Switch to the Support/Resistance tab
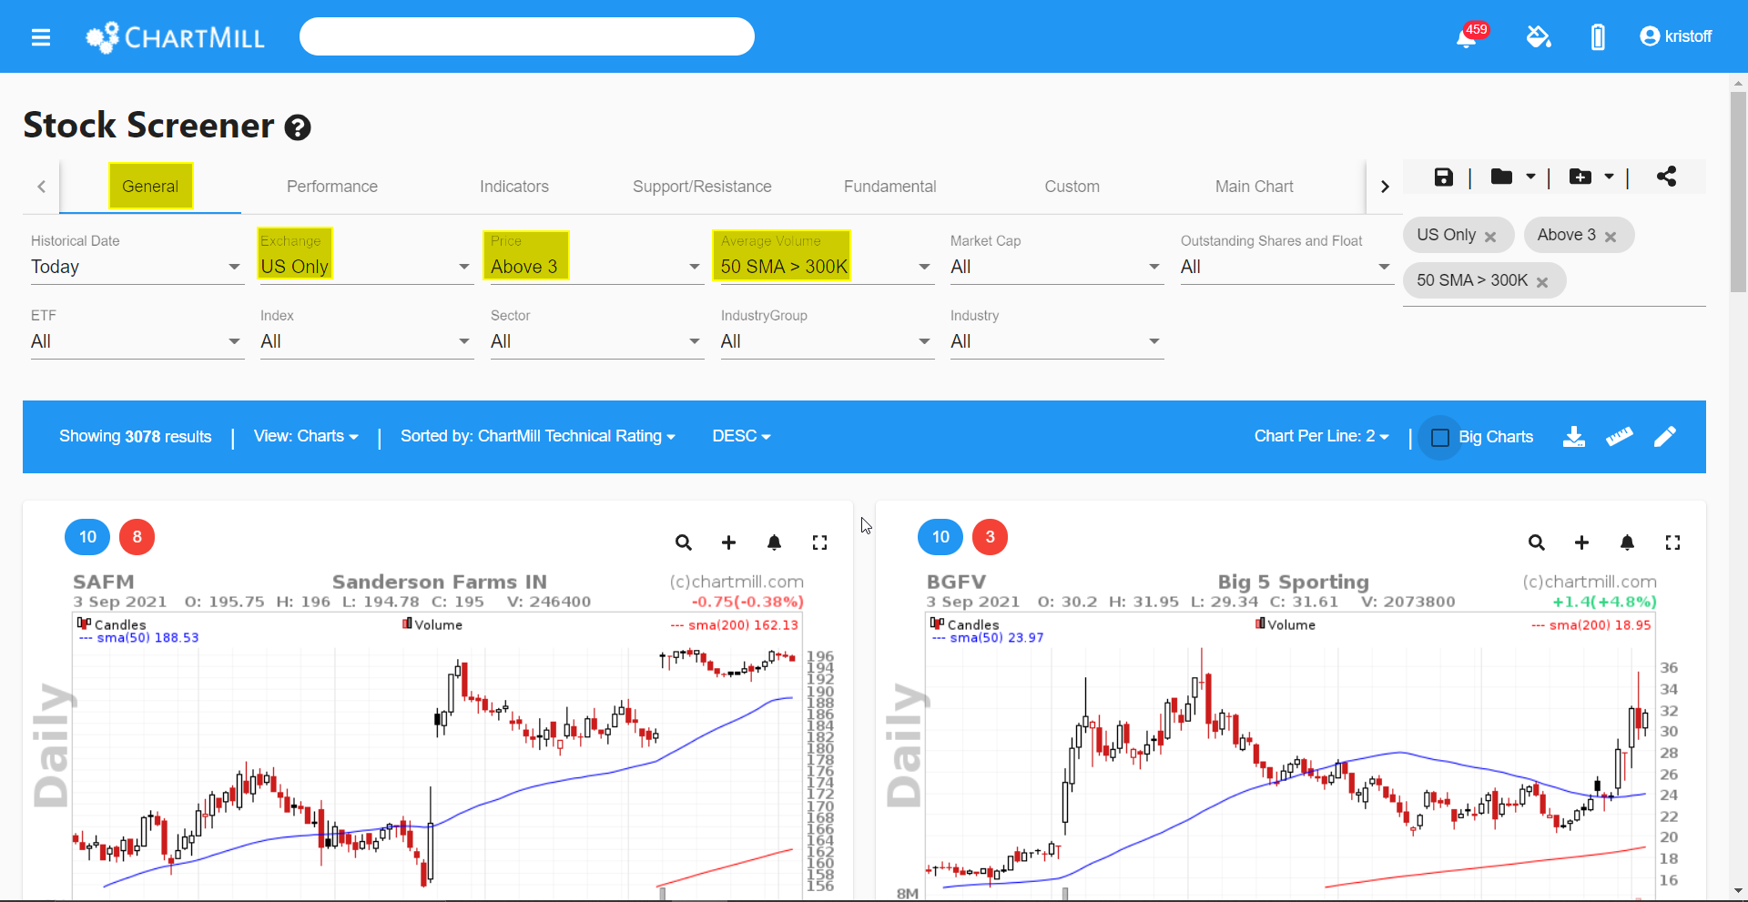 (x=702, y=187)
